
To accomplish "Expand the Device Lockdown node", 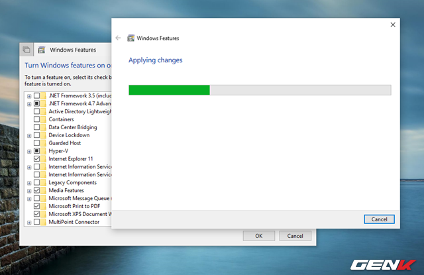I will 29,136.
